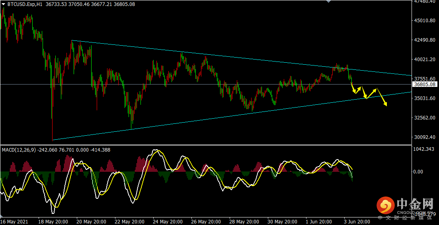The width and height of the screenshot is (439, 225).
Task: Click the 3 Jun 20:00 time label
Action: [x=357, y=221]
